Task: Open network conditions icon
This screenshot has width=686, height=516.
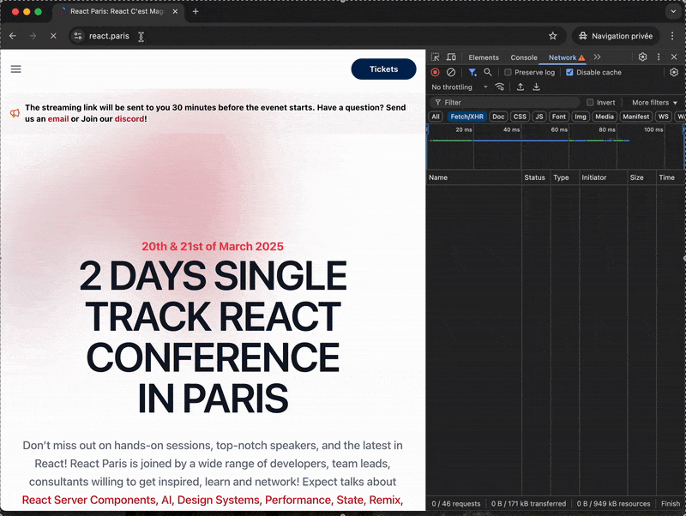Action: (500, 87)
